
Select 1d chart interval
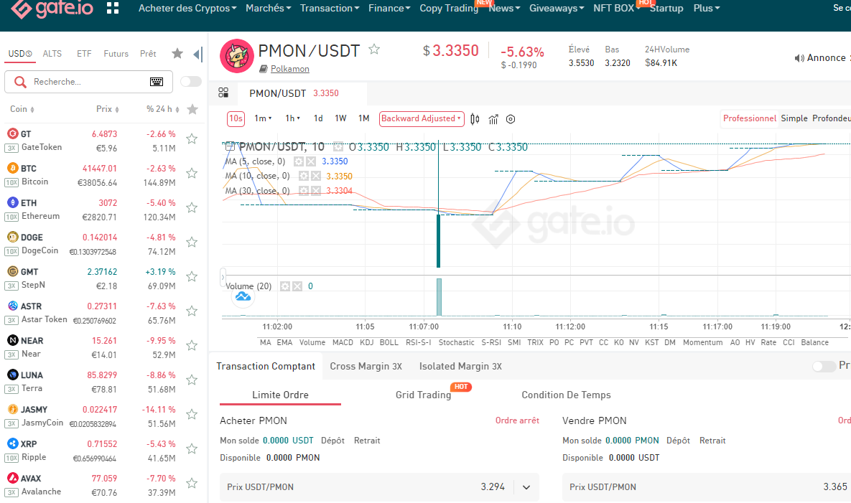point(318,118)
